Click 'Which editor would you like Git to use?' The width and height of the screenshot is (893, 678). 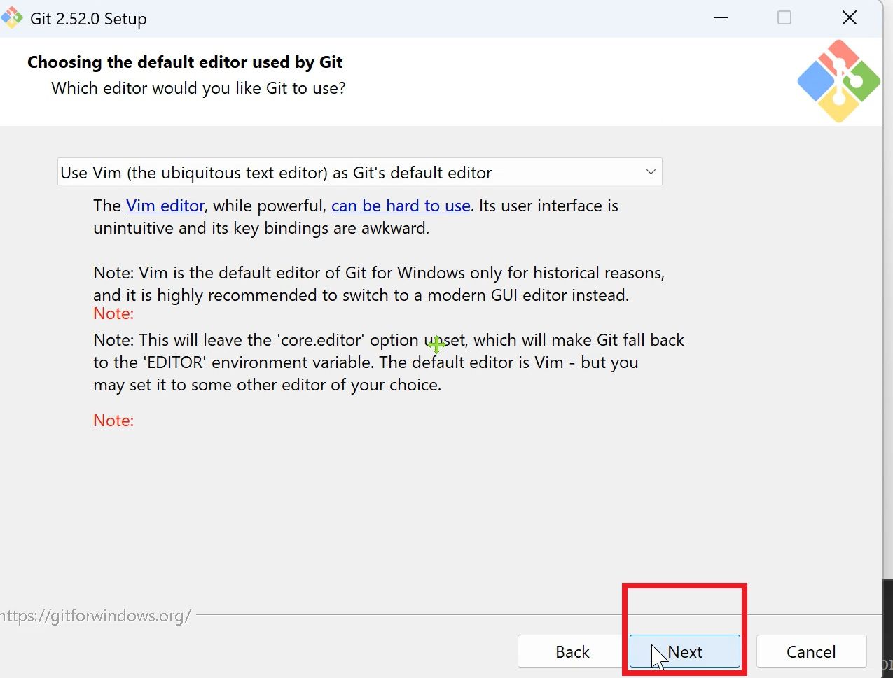click(198, 88)
